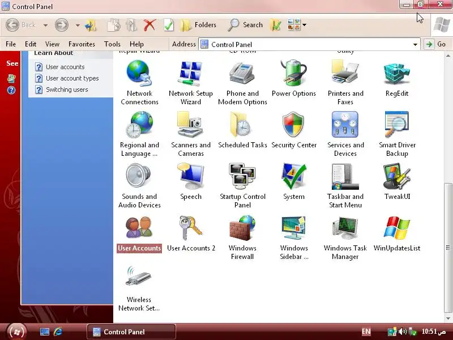The height and width of the screenshot is (340, 453).
Task: Open the Views dropdown arrow
Action: (304, 25)
